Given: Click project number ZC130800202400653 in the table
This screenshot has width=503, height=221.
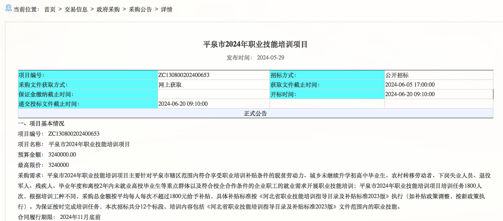Looking at the screenshot, I should 184,75.
